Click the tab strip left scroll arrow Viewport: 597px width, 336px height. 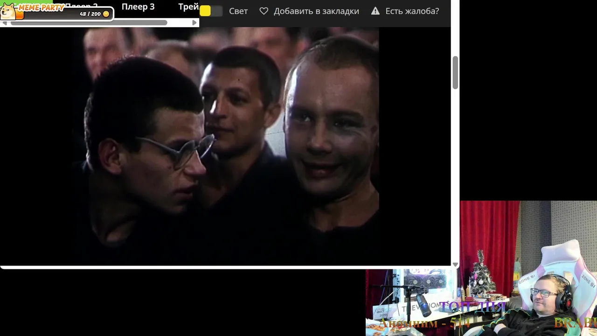4,23
